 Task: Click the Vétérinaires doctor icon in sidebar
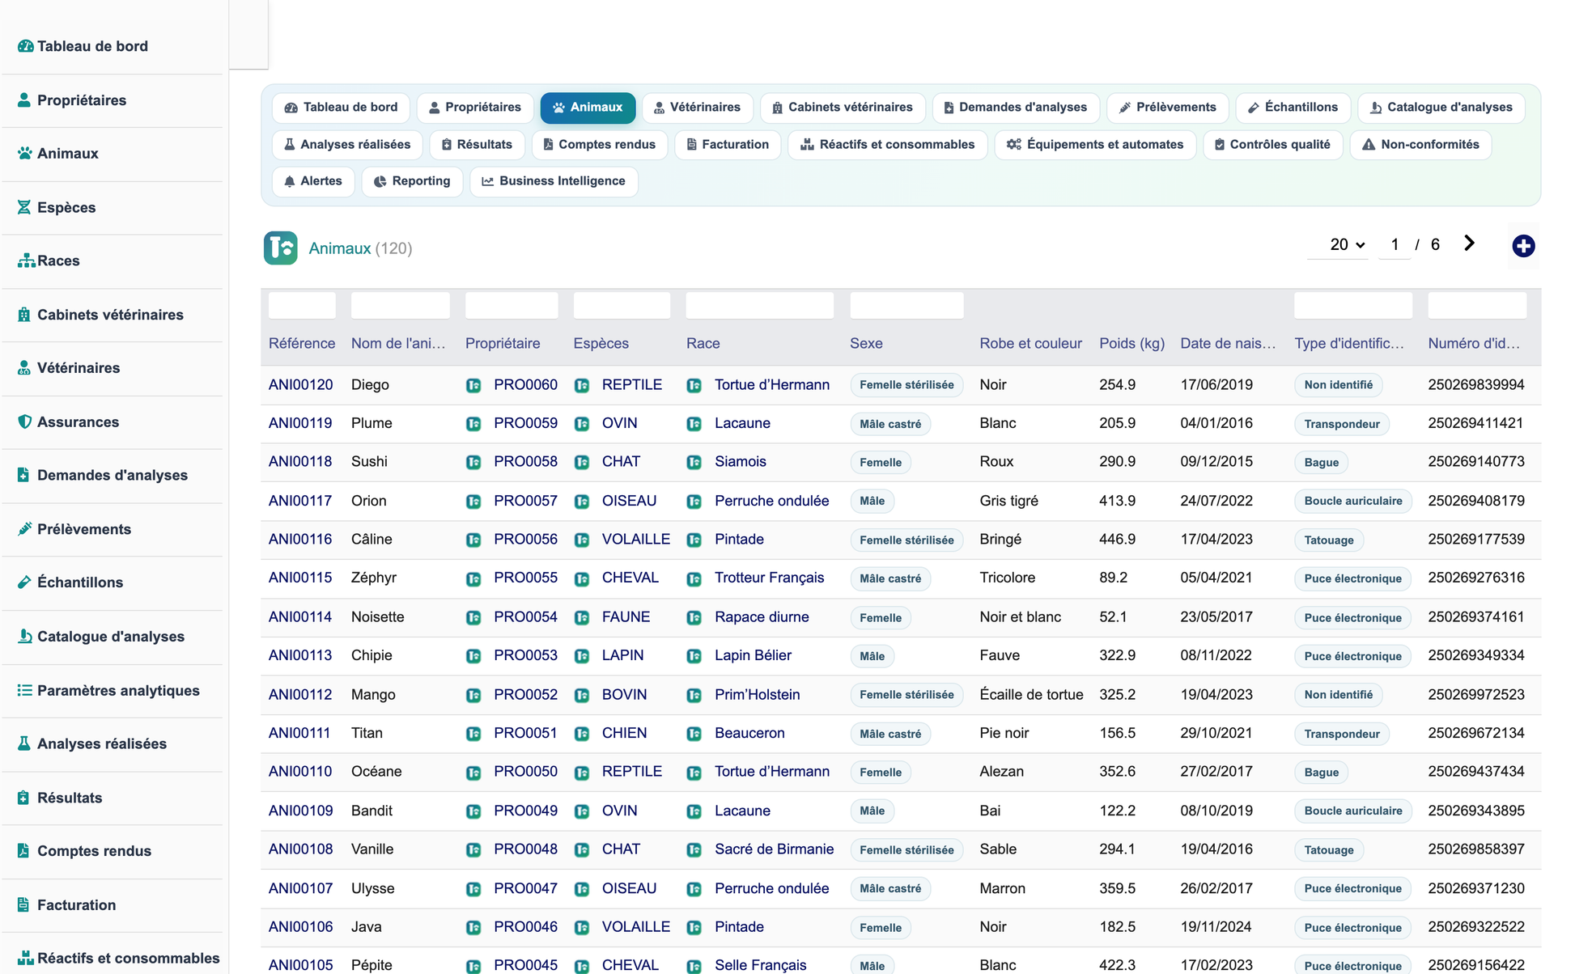pyautogui.click(x=24, y=368)
